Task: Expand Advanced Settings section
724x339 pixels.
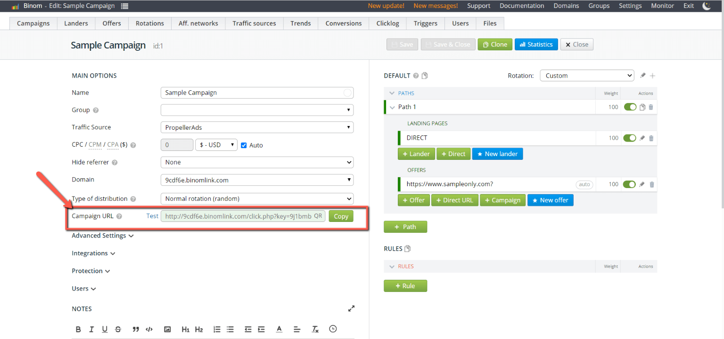Action: (x=102, y=236)
